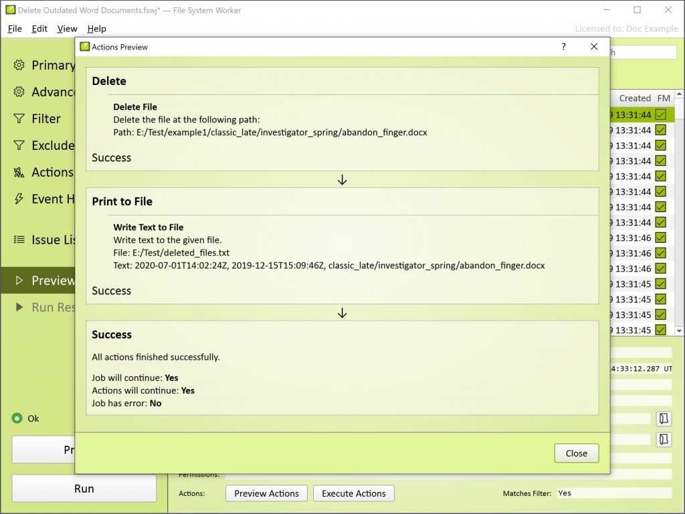
Task: Click the Advanced settings gear icon
Action: (19, 92)
